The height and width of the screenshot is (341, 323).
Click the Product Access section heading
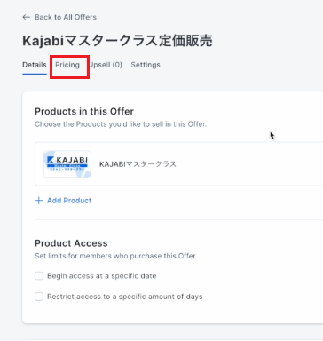[71, 243]
